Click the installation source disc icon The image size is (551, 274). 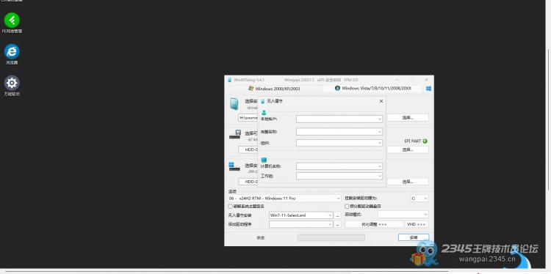[x=234, y=104]
